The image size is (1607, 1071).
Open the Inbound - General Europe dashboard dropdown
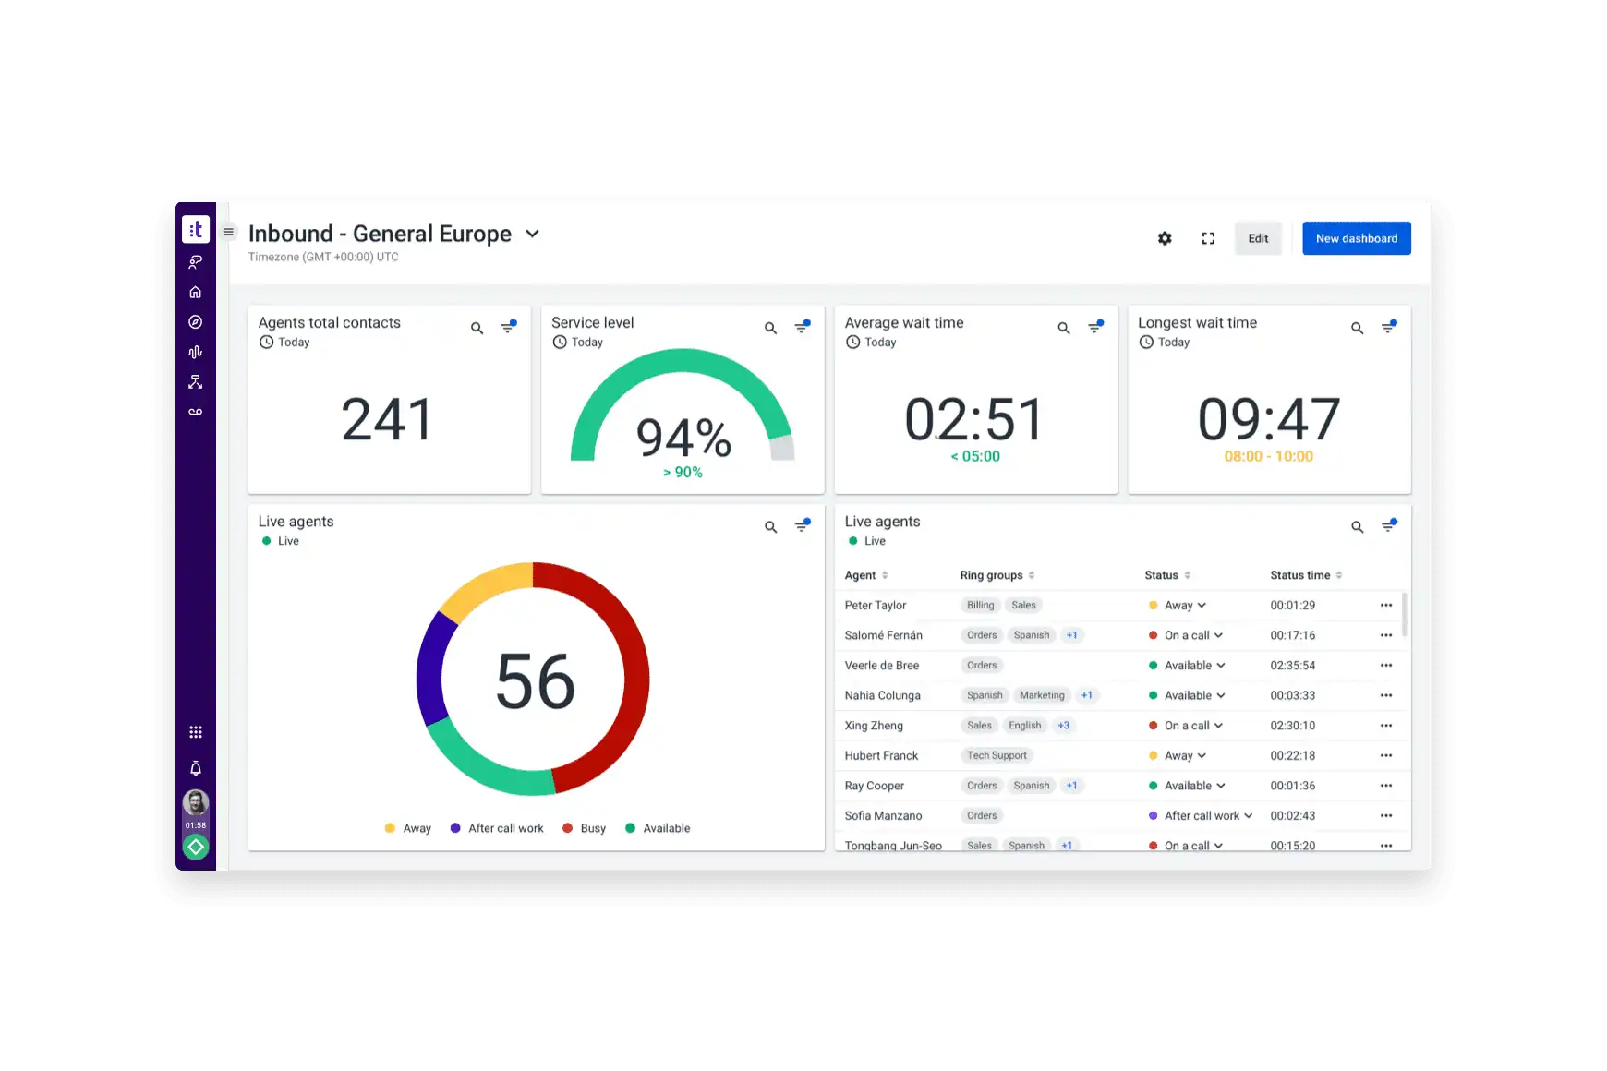[x=532, y=235]
